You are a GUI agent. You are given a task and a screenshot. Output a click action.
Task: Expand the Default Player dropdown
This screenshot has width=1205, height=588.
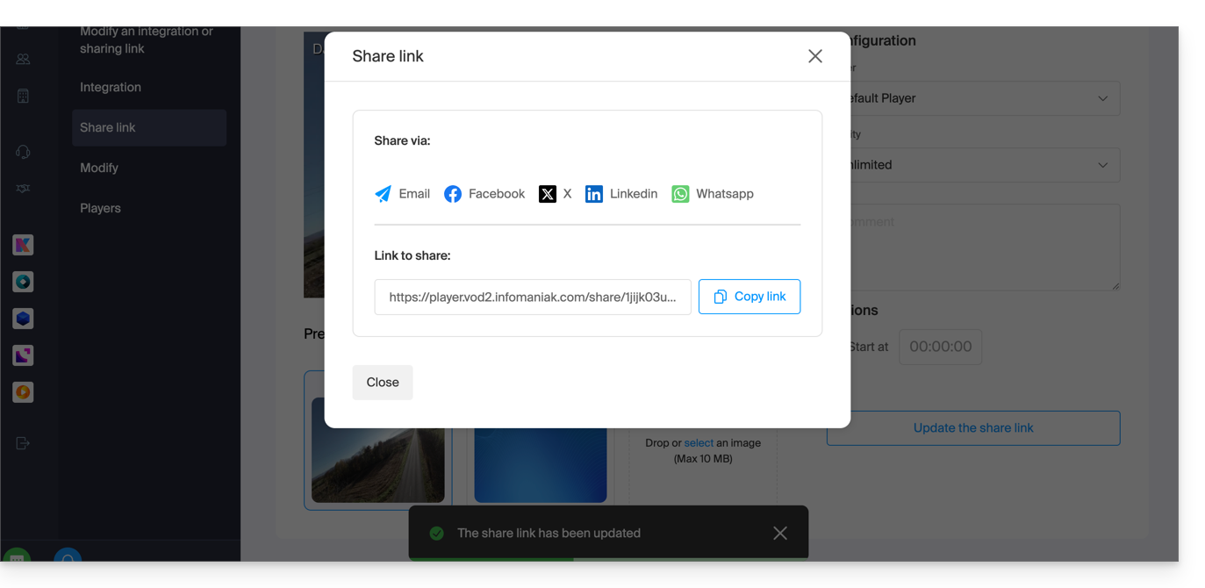979,98
